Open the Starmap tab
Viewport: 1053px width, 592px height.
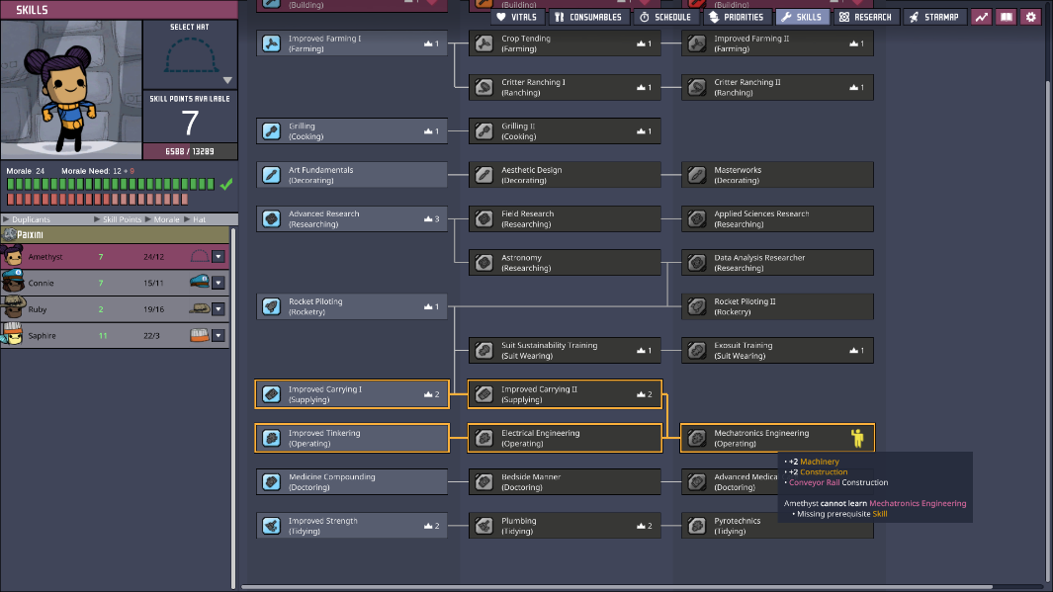[x=934, y=17]
